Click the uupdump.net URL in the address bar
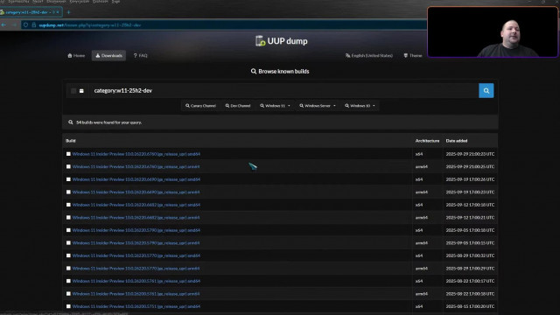 pyautogui.click(x=90, y=25)
